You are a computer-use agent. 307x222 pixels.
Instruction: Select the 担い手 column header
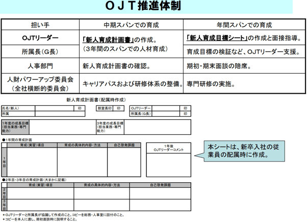[x=40, y=25]
